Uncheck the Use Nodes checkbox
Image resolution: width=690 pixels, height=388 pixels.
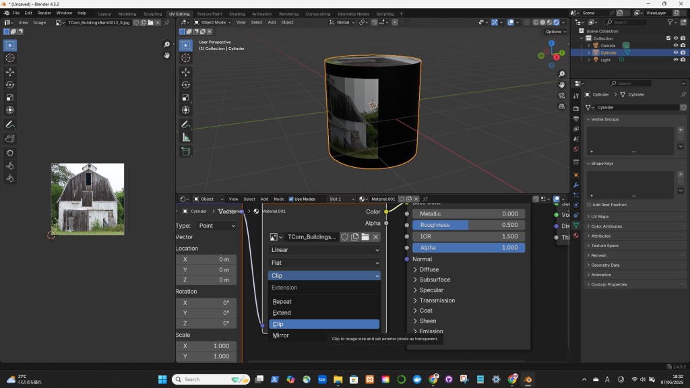pos(291,199)
